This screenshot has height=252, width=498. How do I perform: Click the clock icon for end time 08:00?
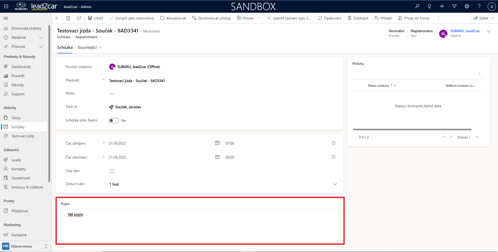334,157
